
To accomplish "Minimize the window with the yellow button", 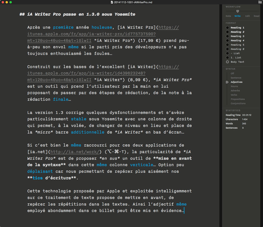I will (7, 2).
